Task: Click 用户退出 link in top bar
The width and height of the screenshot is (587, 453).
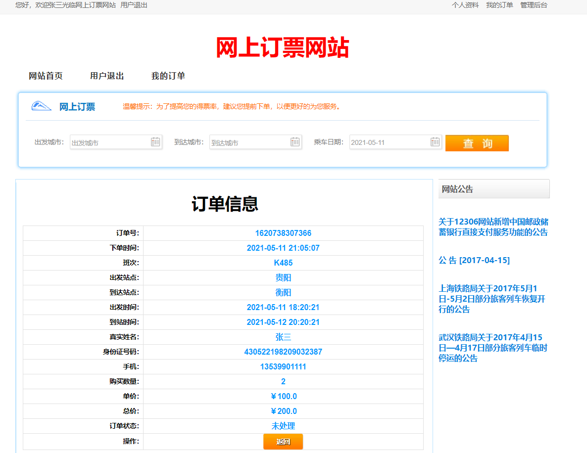Action: (x=134, y=5)
